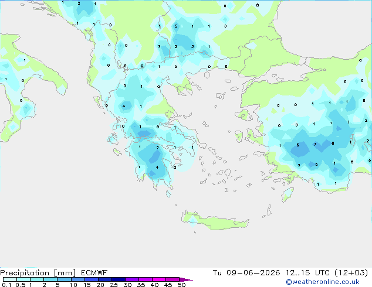This screenshot has height=287, width=372.
Task: Click the legend label '20'
Action: (100, 285)
